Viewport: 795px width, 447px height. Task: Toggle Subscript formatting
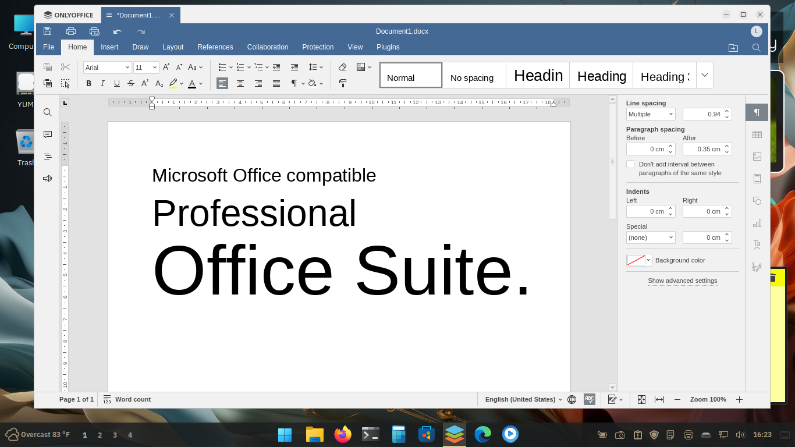(159, 83)
